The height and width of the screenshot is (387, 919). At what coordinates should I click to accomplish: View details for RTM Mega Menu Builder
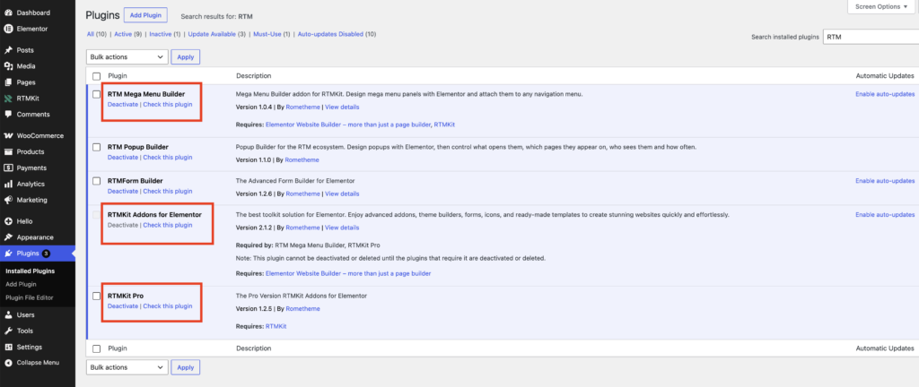(342, 107)
